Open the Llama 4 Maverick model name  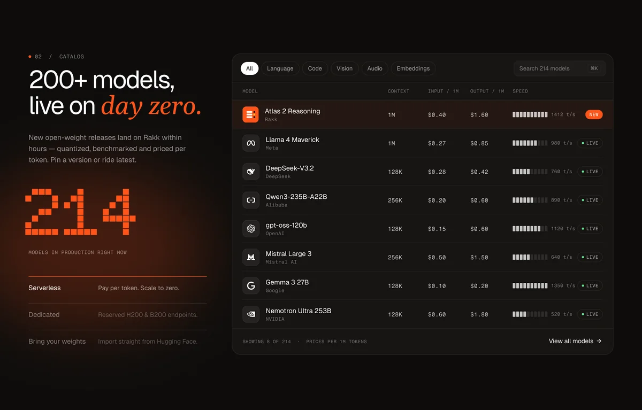293,140
